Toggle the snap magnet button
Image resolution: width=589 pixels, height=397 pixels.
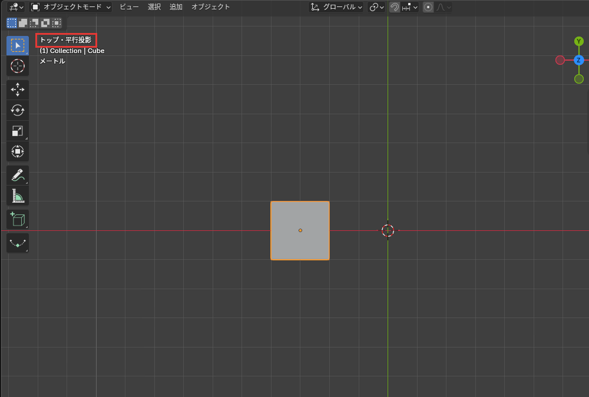[x=395, y=7]
